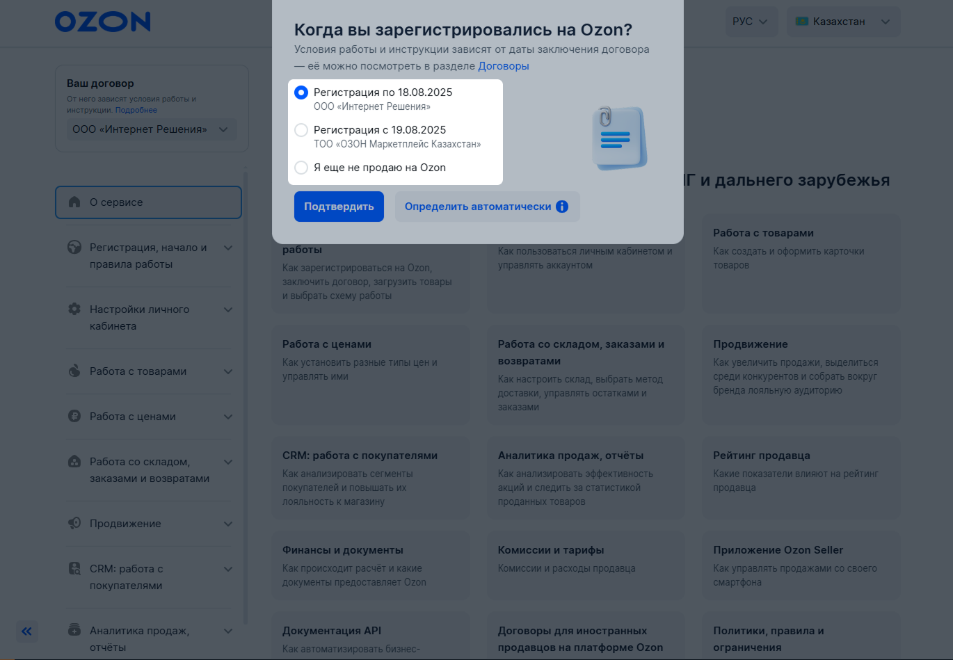Open the Работа с ценами card
Screen dimensions: 953x660
click(x=371, y=376)
